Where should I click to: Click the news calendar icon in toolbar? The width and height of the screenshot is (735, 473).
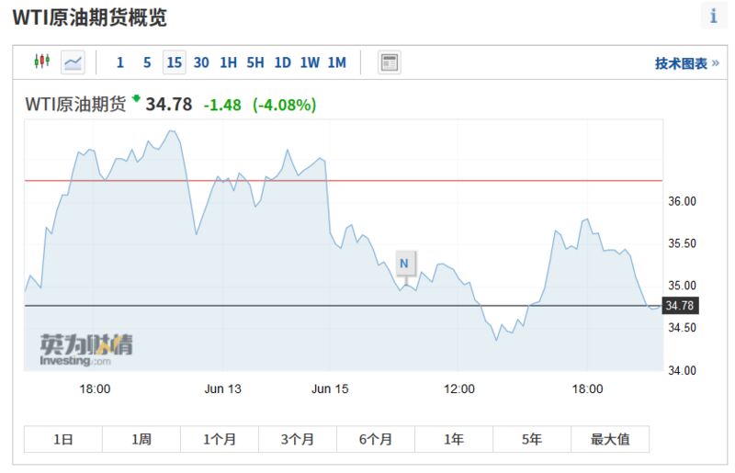[x=390, y=62]
